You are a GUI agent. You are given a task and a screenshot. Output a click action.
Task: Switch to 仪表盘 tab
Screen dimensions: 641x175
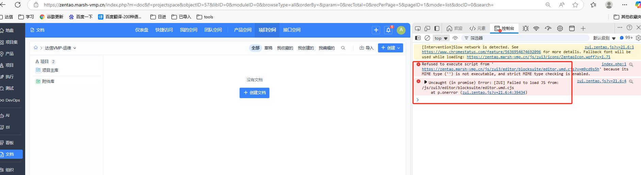(x=142, y=30)
